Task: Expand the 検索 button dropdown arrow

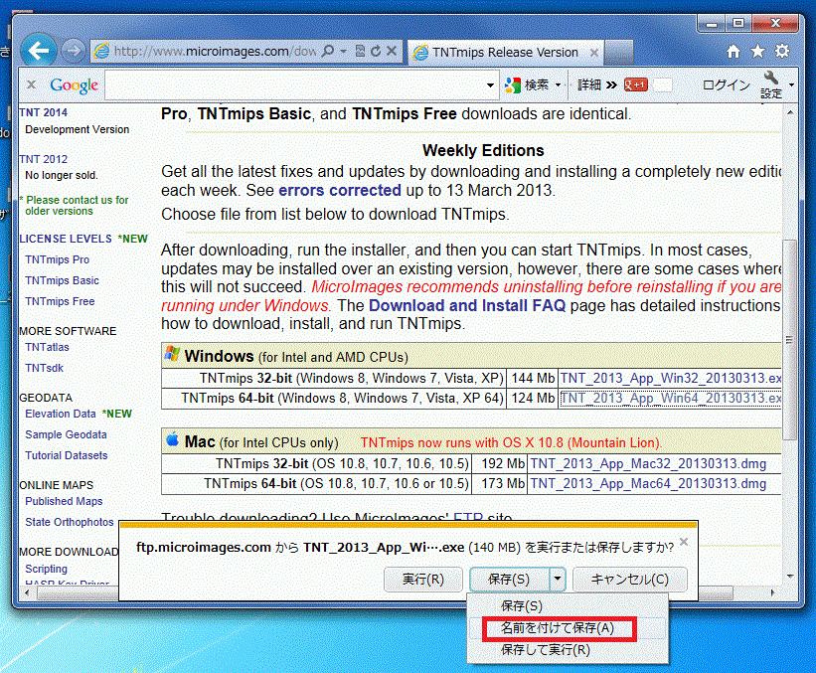Action: point(559,84)
